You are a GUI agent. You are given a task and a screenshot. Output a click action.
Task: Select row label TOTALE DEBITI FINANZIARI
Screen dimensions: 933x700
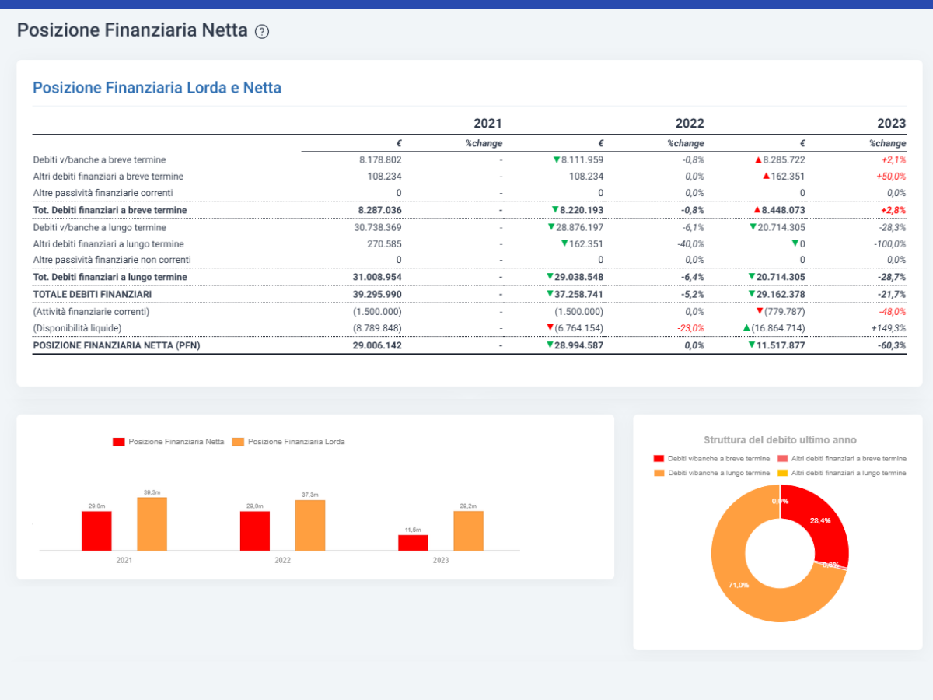[x=92, y=295]
